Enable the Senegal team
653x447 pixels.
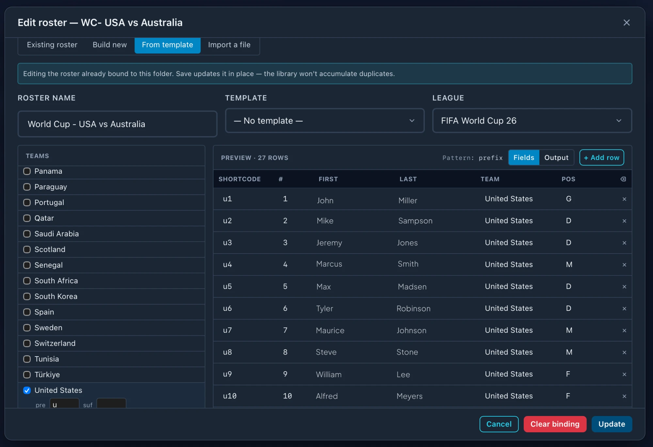point(27,265)
